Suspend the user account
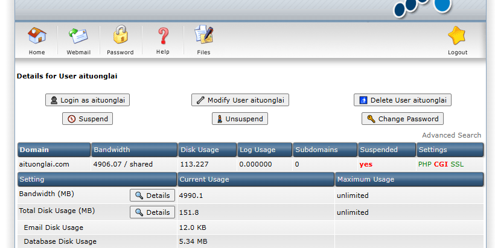The image size is (495, 248). (x=88, y=119)
